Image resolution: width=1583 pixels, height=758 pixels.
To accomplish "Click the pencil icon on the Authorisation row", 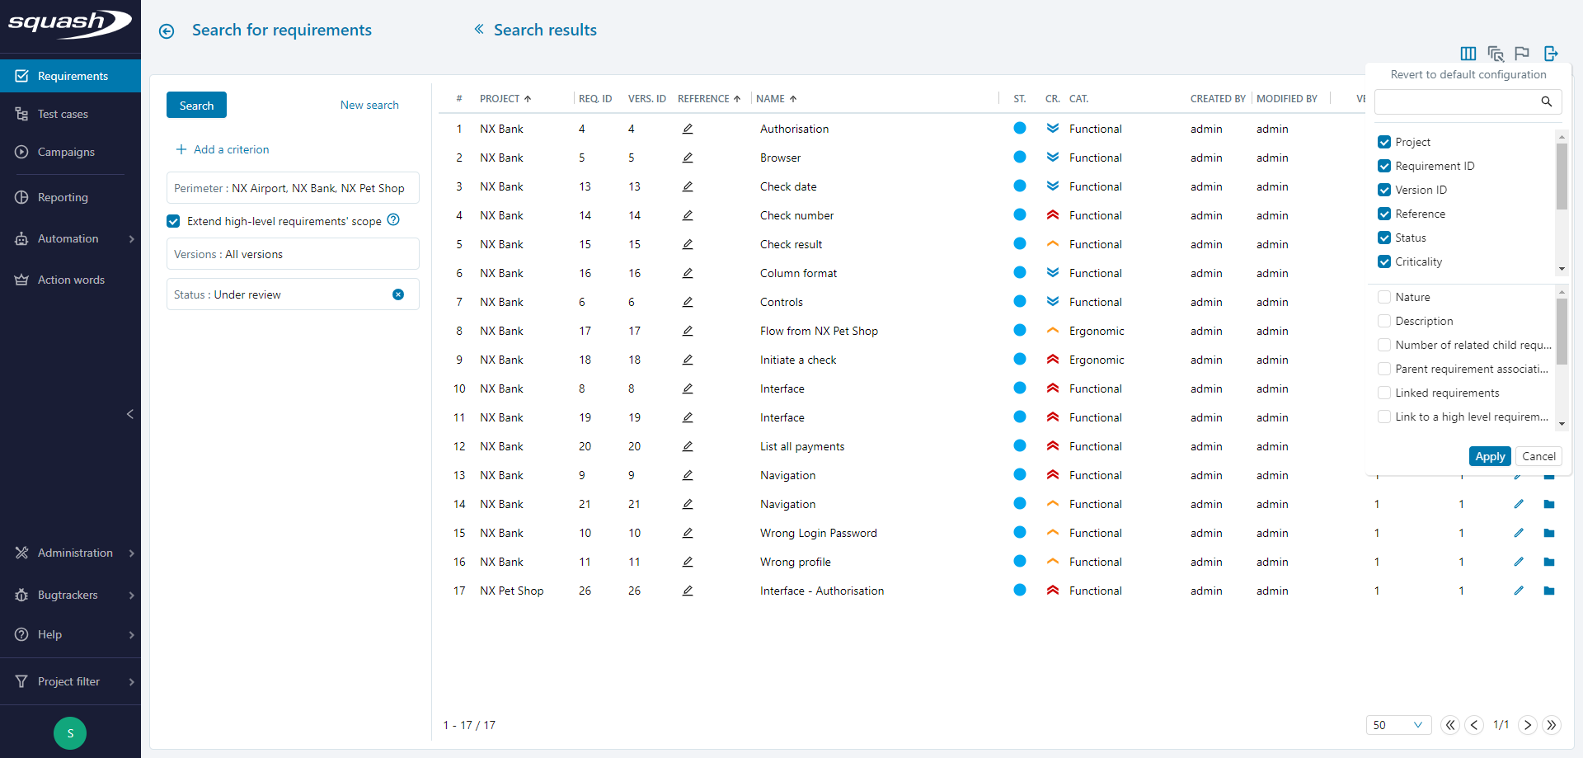I will pyautogui.click(x=688, y=129).
